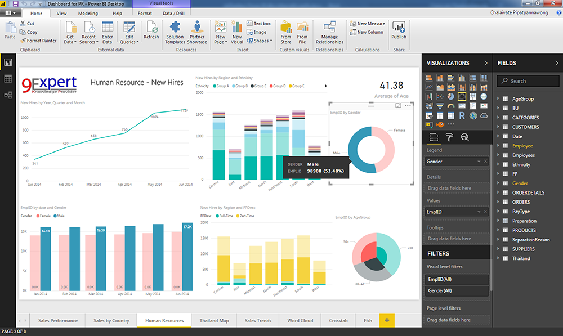This screenshot has height=336, width=563.
Task: Open the Data / Drill ribbon tab
Action: point(173,14)
